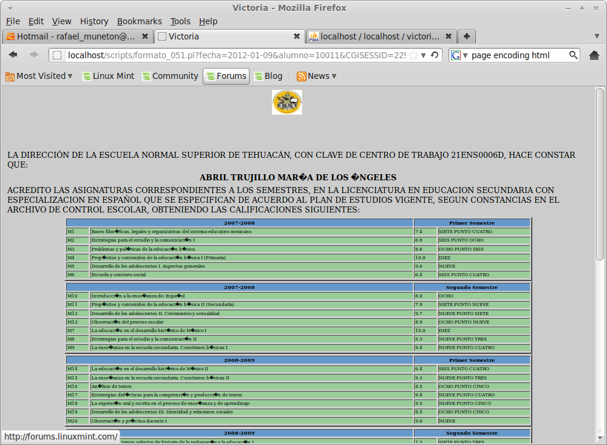This screenshot has width=607, height=445.
Task: Close the localhost phpMyAdmin tab
Action: click(x=449, y=36)
